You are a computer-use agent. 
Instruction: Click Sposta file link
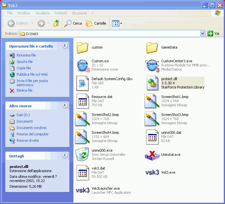25,62
